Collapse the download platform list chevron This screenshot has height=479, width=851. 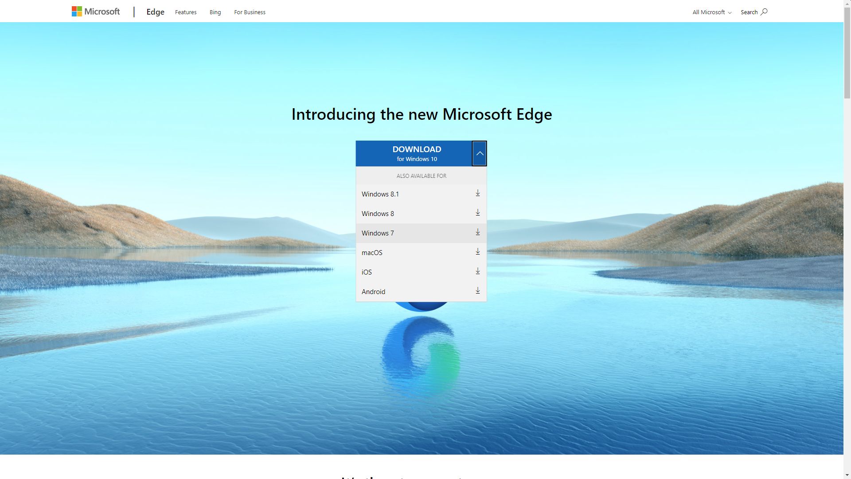coord(479,153)
